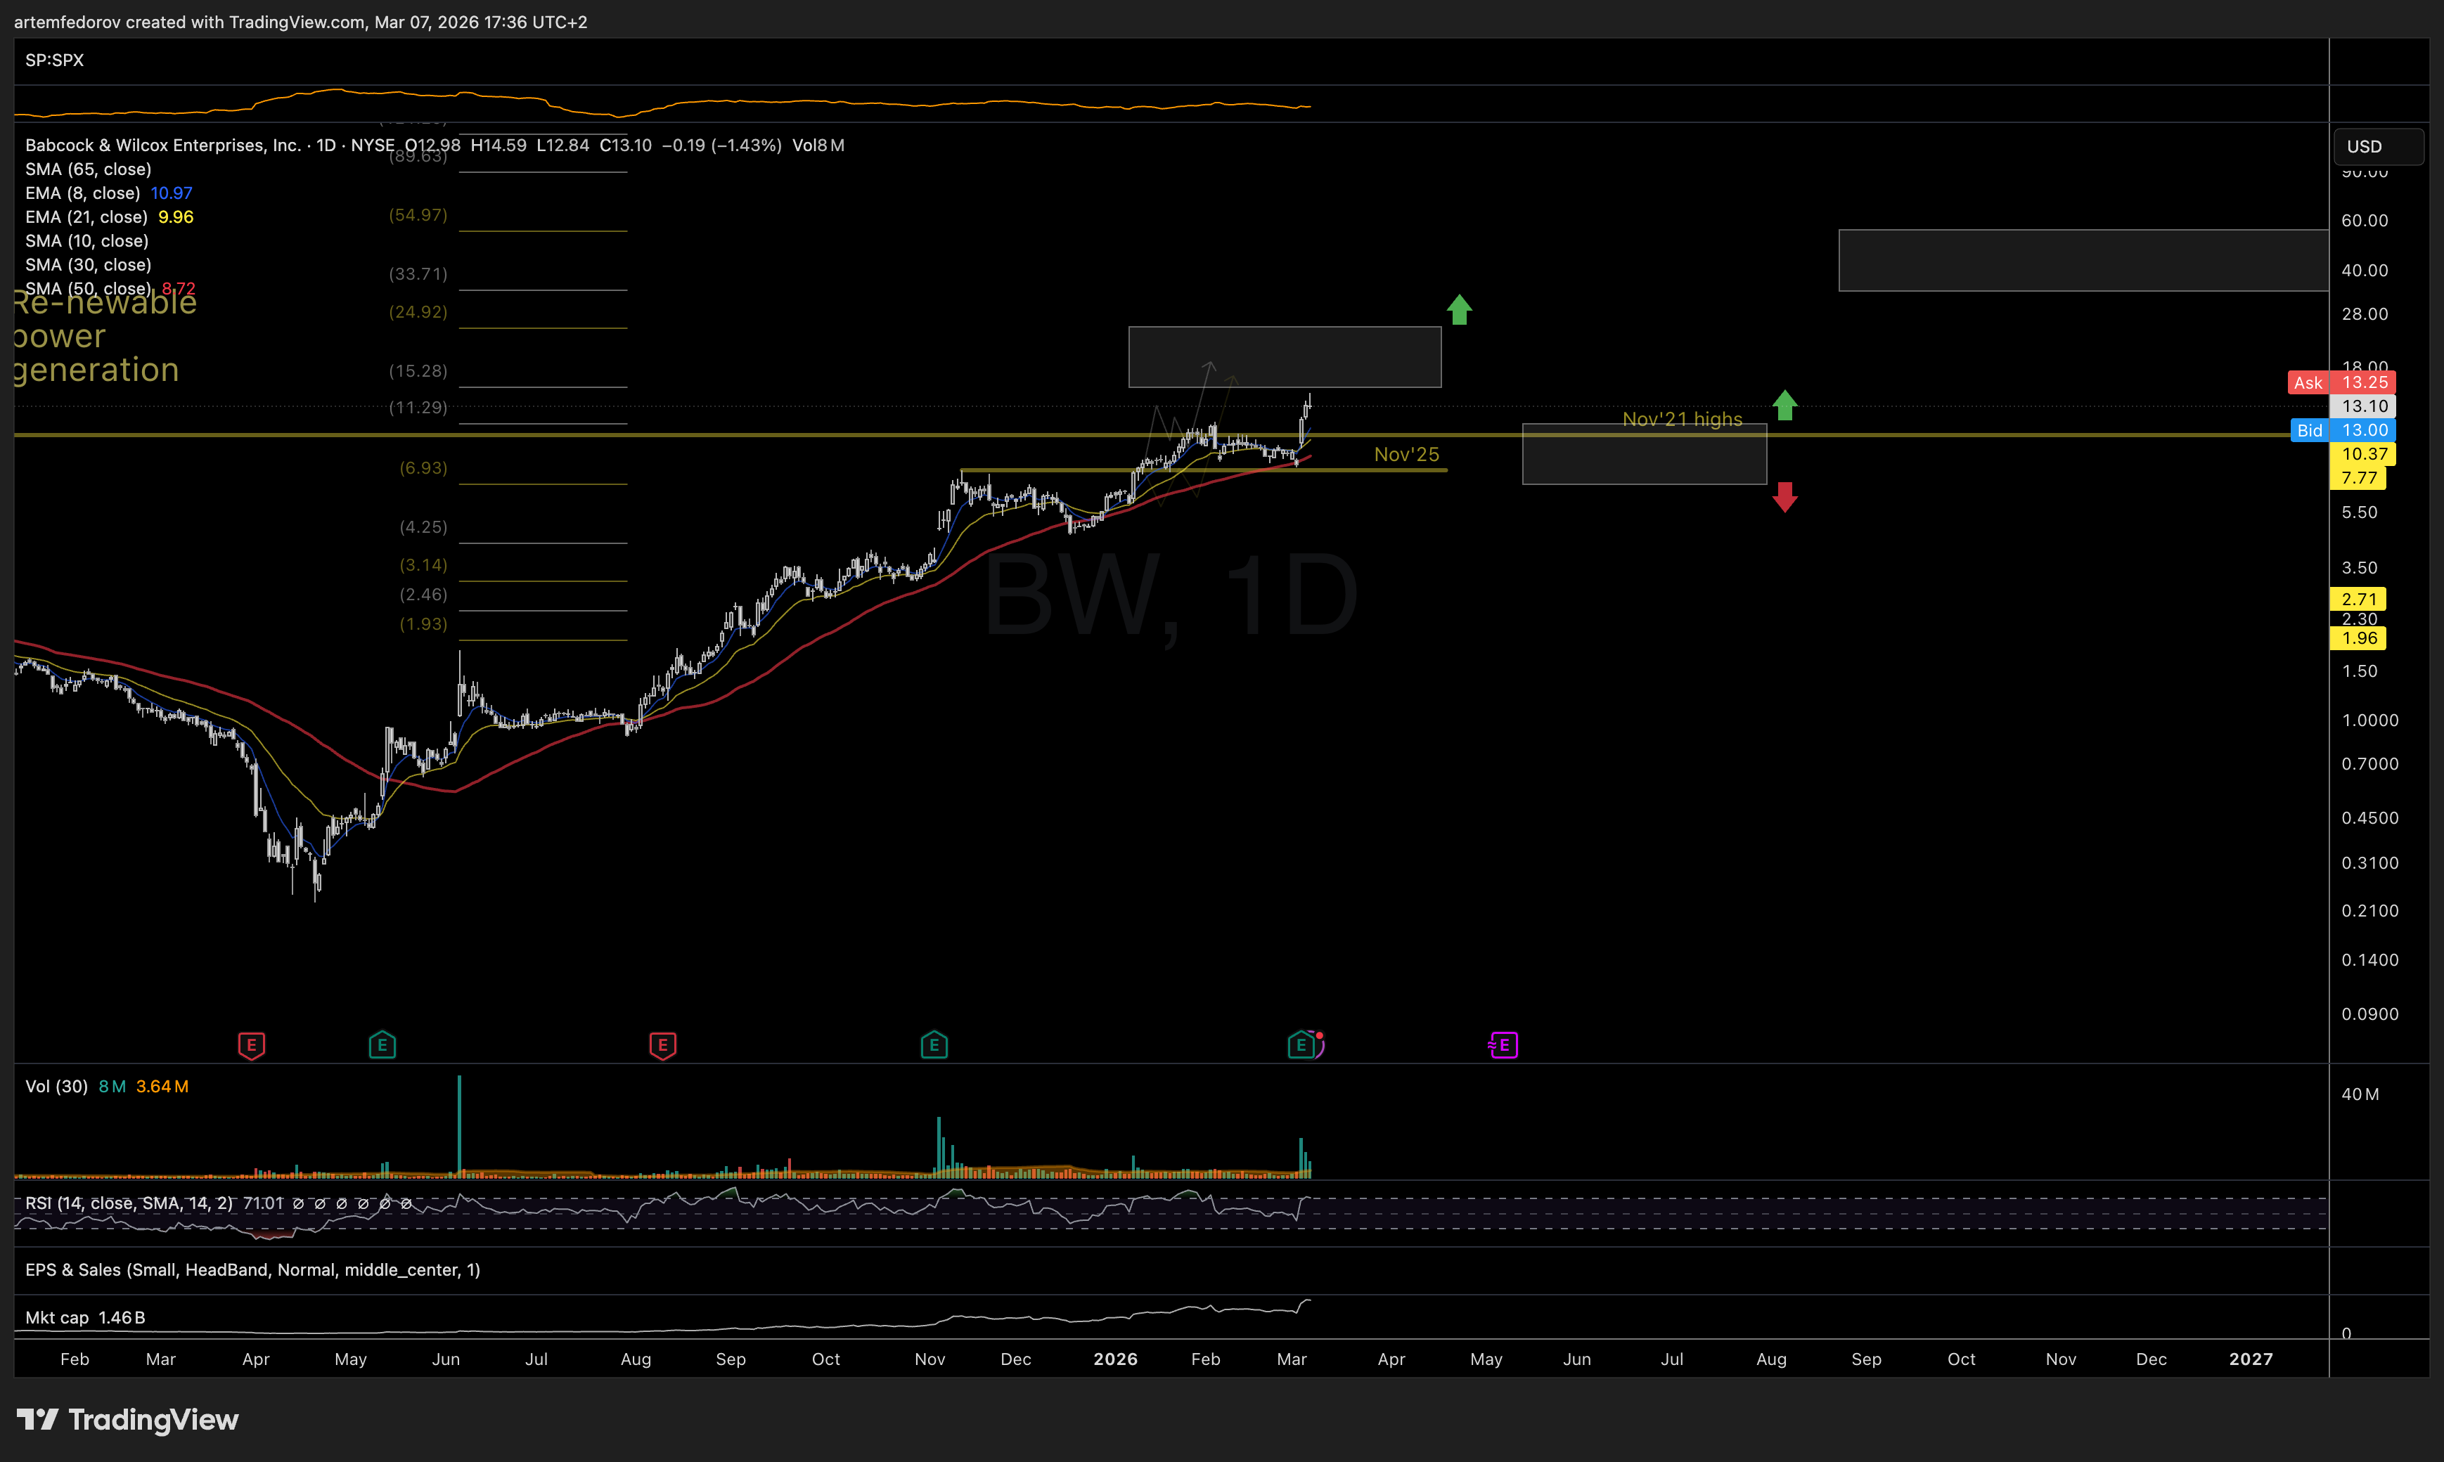Click the Mkt cap 1.46 B legend
Image resolution: width=2444 pixels, height=1462 pixels.
click(85, 1318)
